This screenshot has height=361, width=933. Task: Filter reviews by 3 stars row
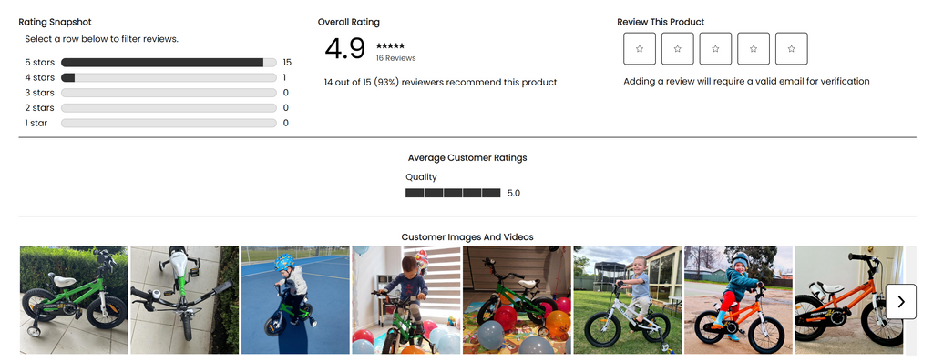[158, 93]
